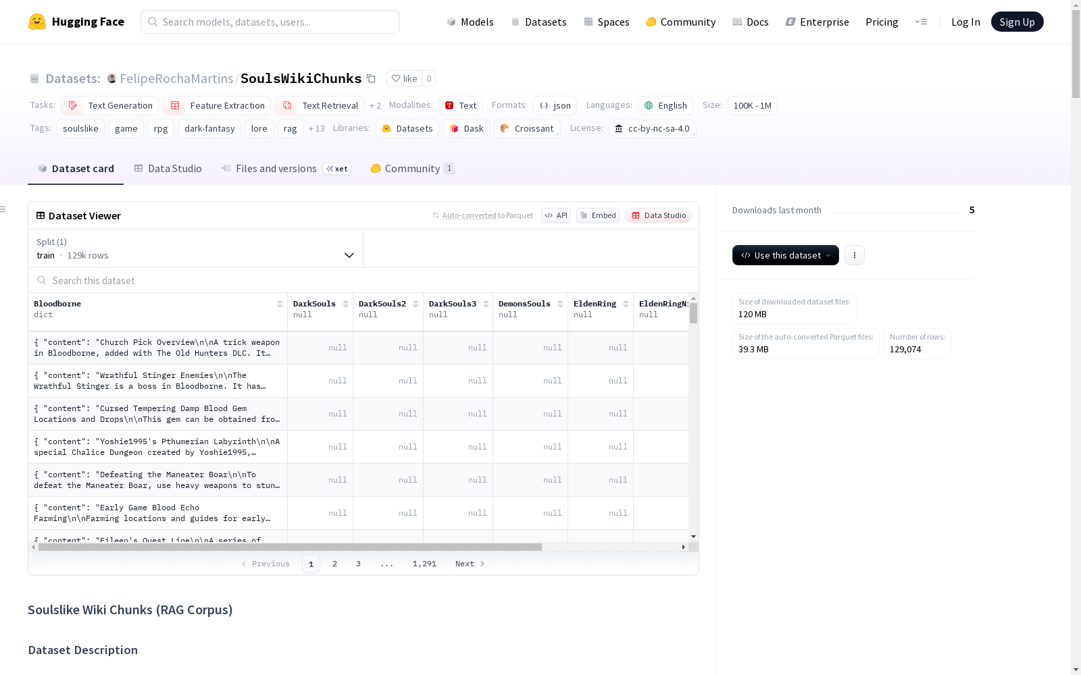
Task: Click the Dask library tag
Action: coord(466,128)
